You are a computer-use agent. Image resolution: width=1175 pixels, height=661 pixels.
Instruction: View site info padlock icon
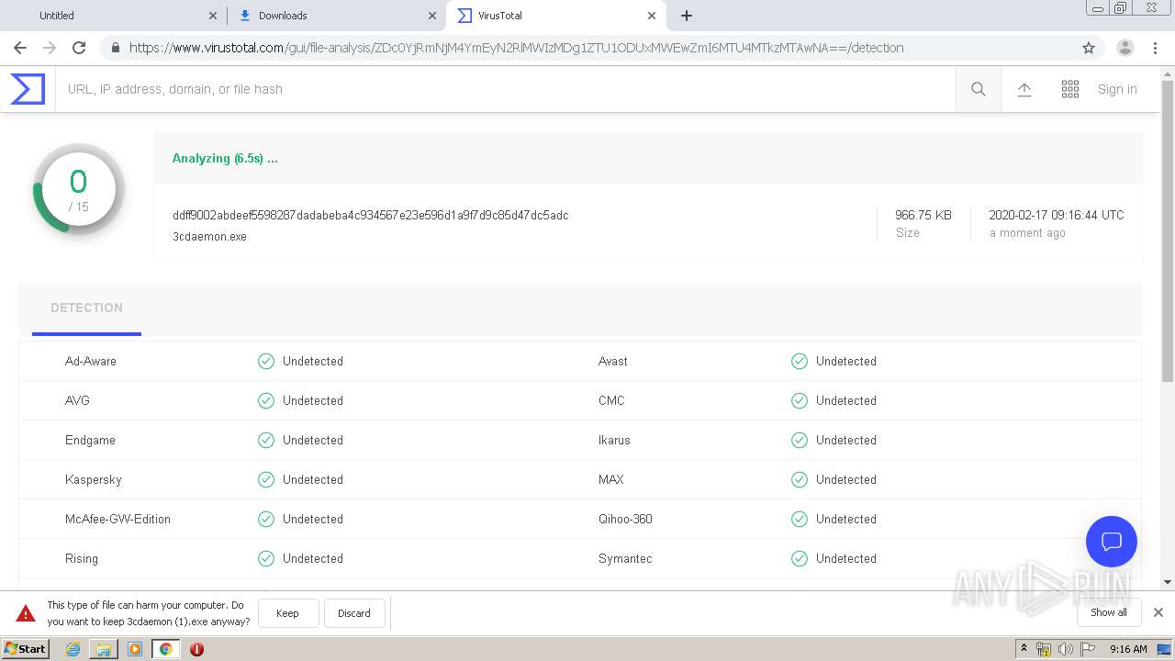[x=115, y=48]
